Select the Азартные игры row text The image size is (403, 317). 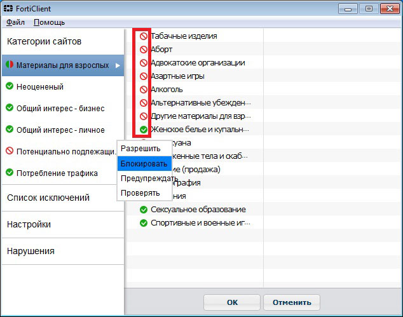click(x=177, y=76)
